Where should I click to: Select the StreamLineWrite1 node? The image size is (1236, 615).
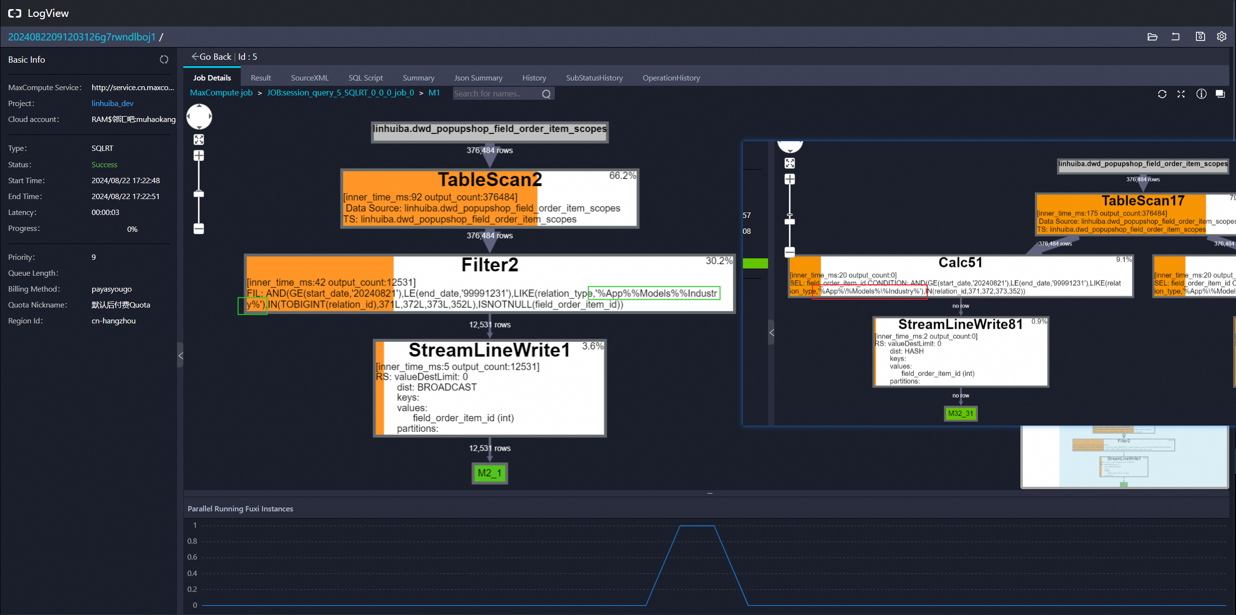click(x=490, y=388)
